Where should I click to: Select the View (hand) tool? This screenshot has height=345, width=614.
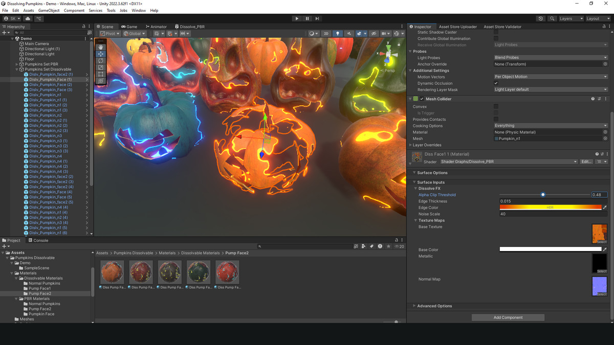pyautogui.click(x=100, y=47)
